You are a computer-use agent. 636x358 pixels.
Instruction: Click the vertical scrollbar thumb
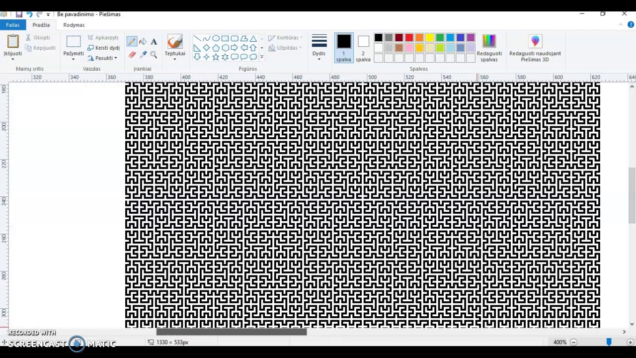632,195
